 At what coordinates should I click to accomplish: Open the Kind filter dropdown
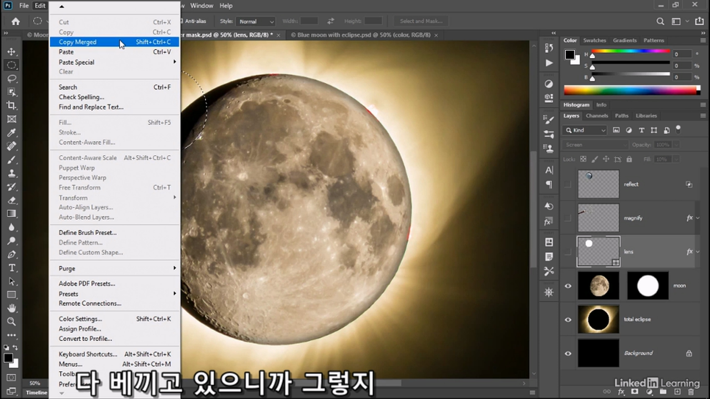click(x=585, y=130)
